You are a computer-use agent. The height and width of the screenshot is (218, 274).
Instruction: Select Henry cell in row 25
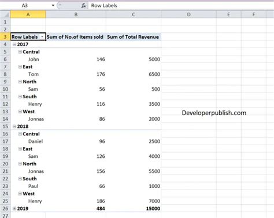28,201
